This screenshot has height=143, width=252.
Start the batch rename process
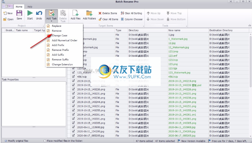coord(30,15)
